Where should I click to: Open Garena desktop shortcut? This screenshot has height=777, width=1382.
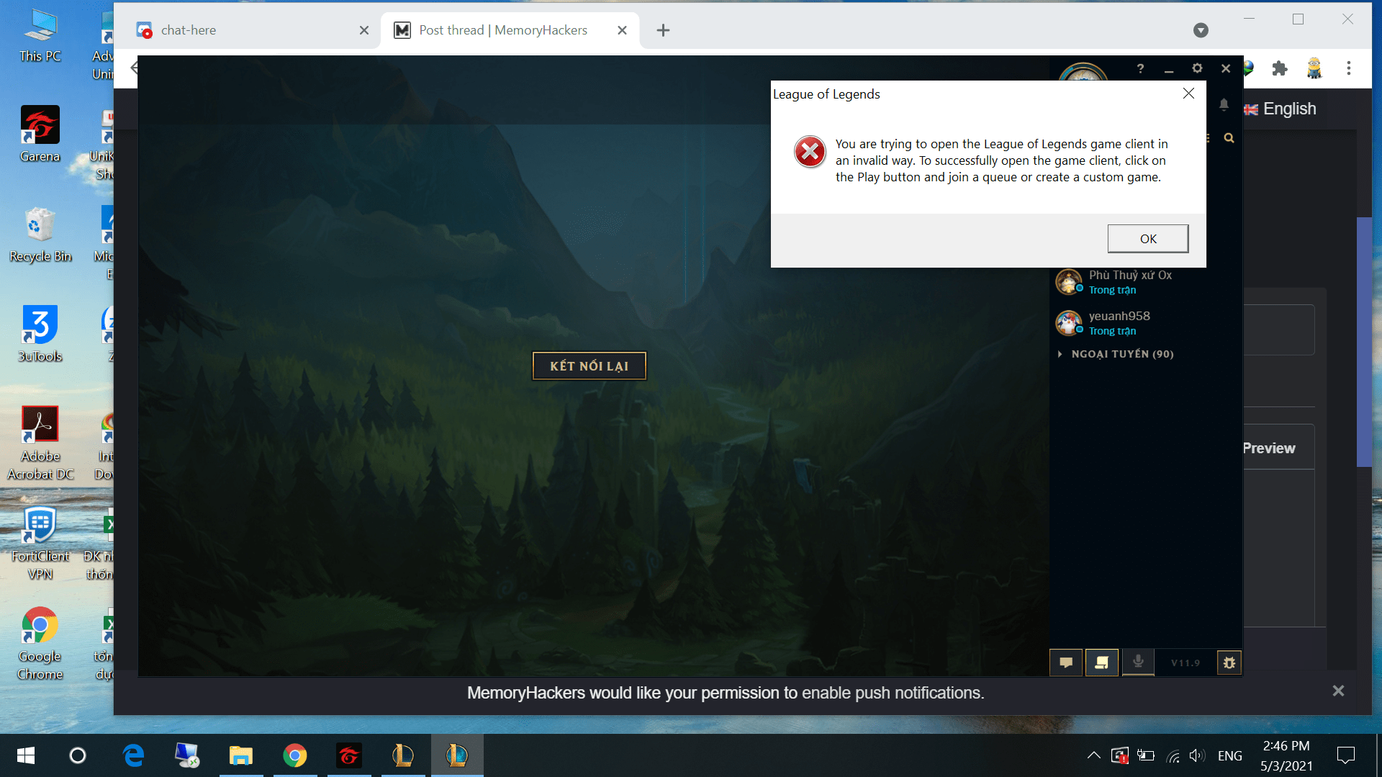tap(40, 135)
